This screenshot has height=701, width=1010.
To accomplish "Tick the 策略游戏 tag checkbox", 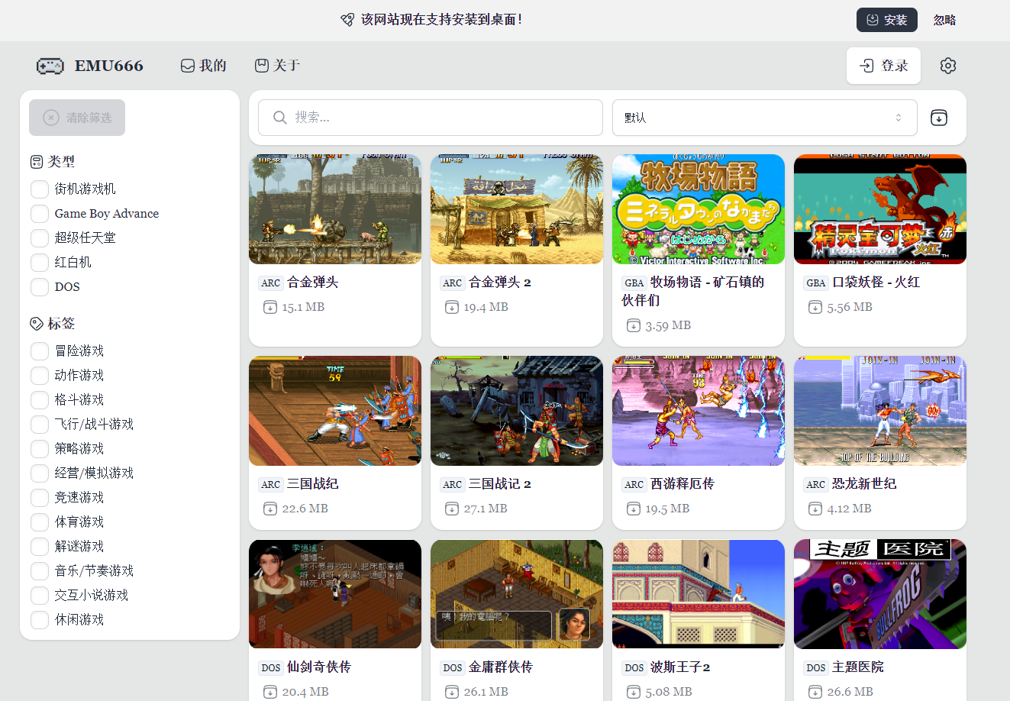I will (x=40, y=449).
